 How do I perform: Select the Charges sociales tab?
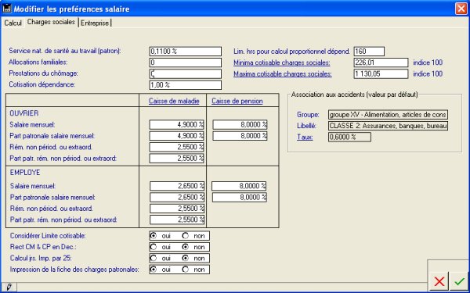[x=51, y=22]
